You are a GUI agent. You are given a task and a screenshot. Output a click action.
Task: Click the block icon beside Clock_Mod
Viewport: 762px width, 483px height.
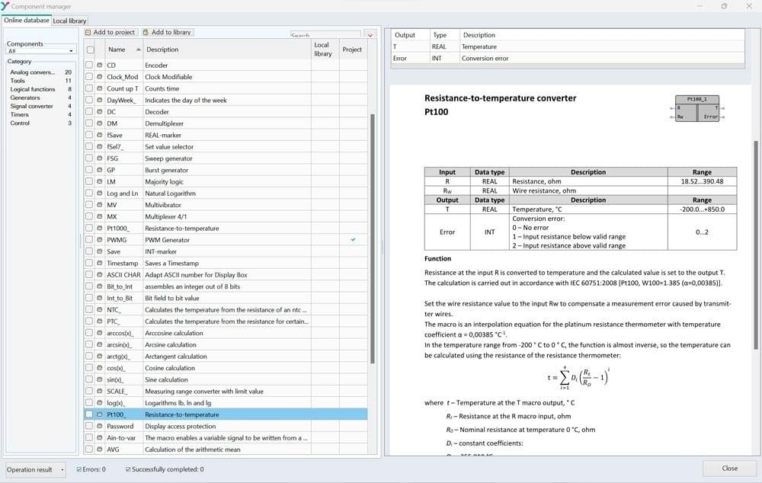(100, 77)
